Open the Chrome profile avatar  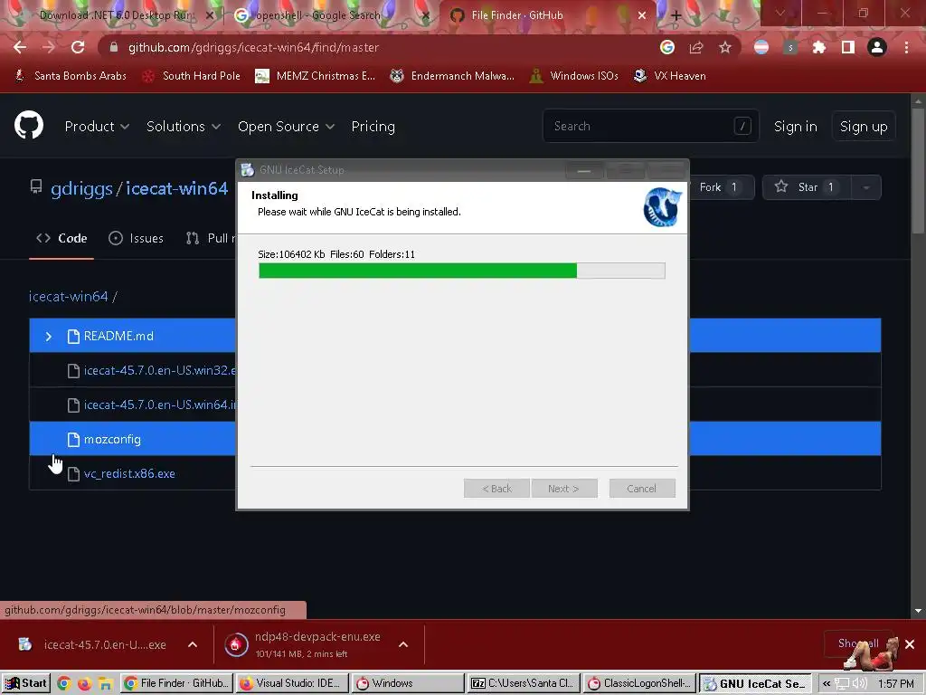coord(877,47)
